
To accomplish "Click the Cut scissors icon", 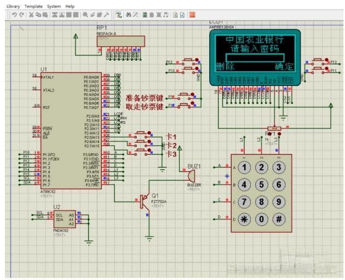I will point(31,15).
